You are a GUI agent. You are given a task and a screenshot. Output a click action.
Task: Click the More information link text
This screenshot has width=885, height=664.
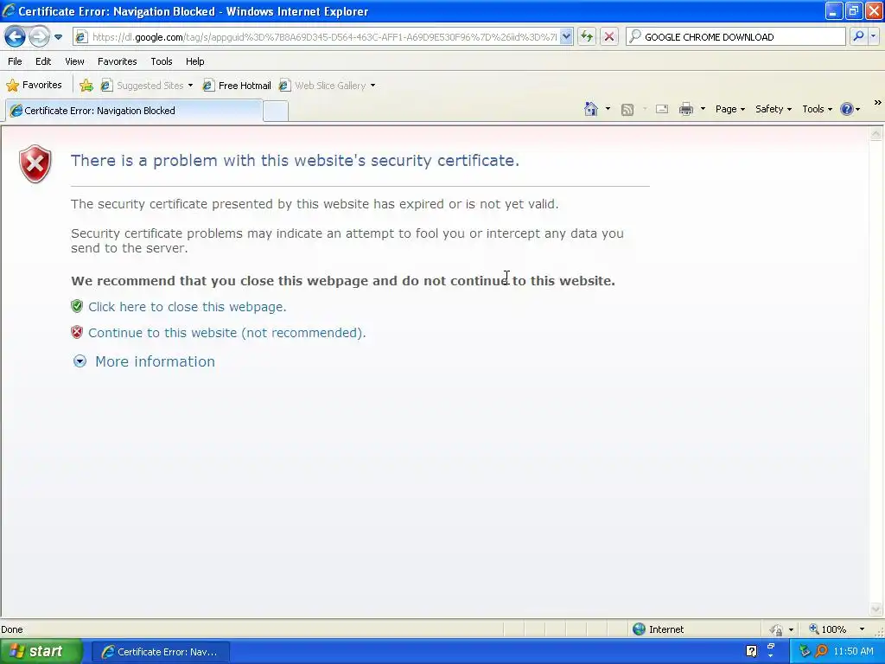click(155, 361)
